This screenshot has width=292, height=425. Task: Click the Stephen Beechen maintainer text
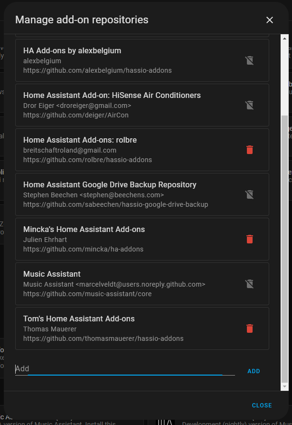point(94,195)
